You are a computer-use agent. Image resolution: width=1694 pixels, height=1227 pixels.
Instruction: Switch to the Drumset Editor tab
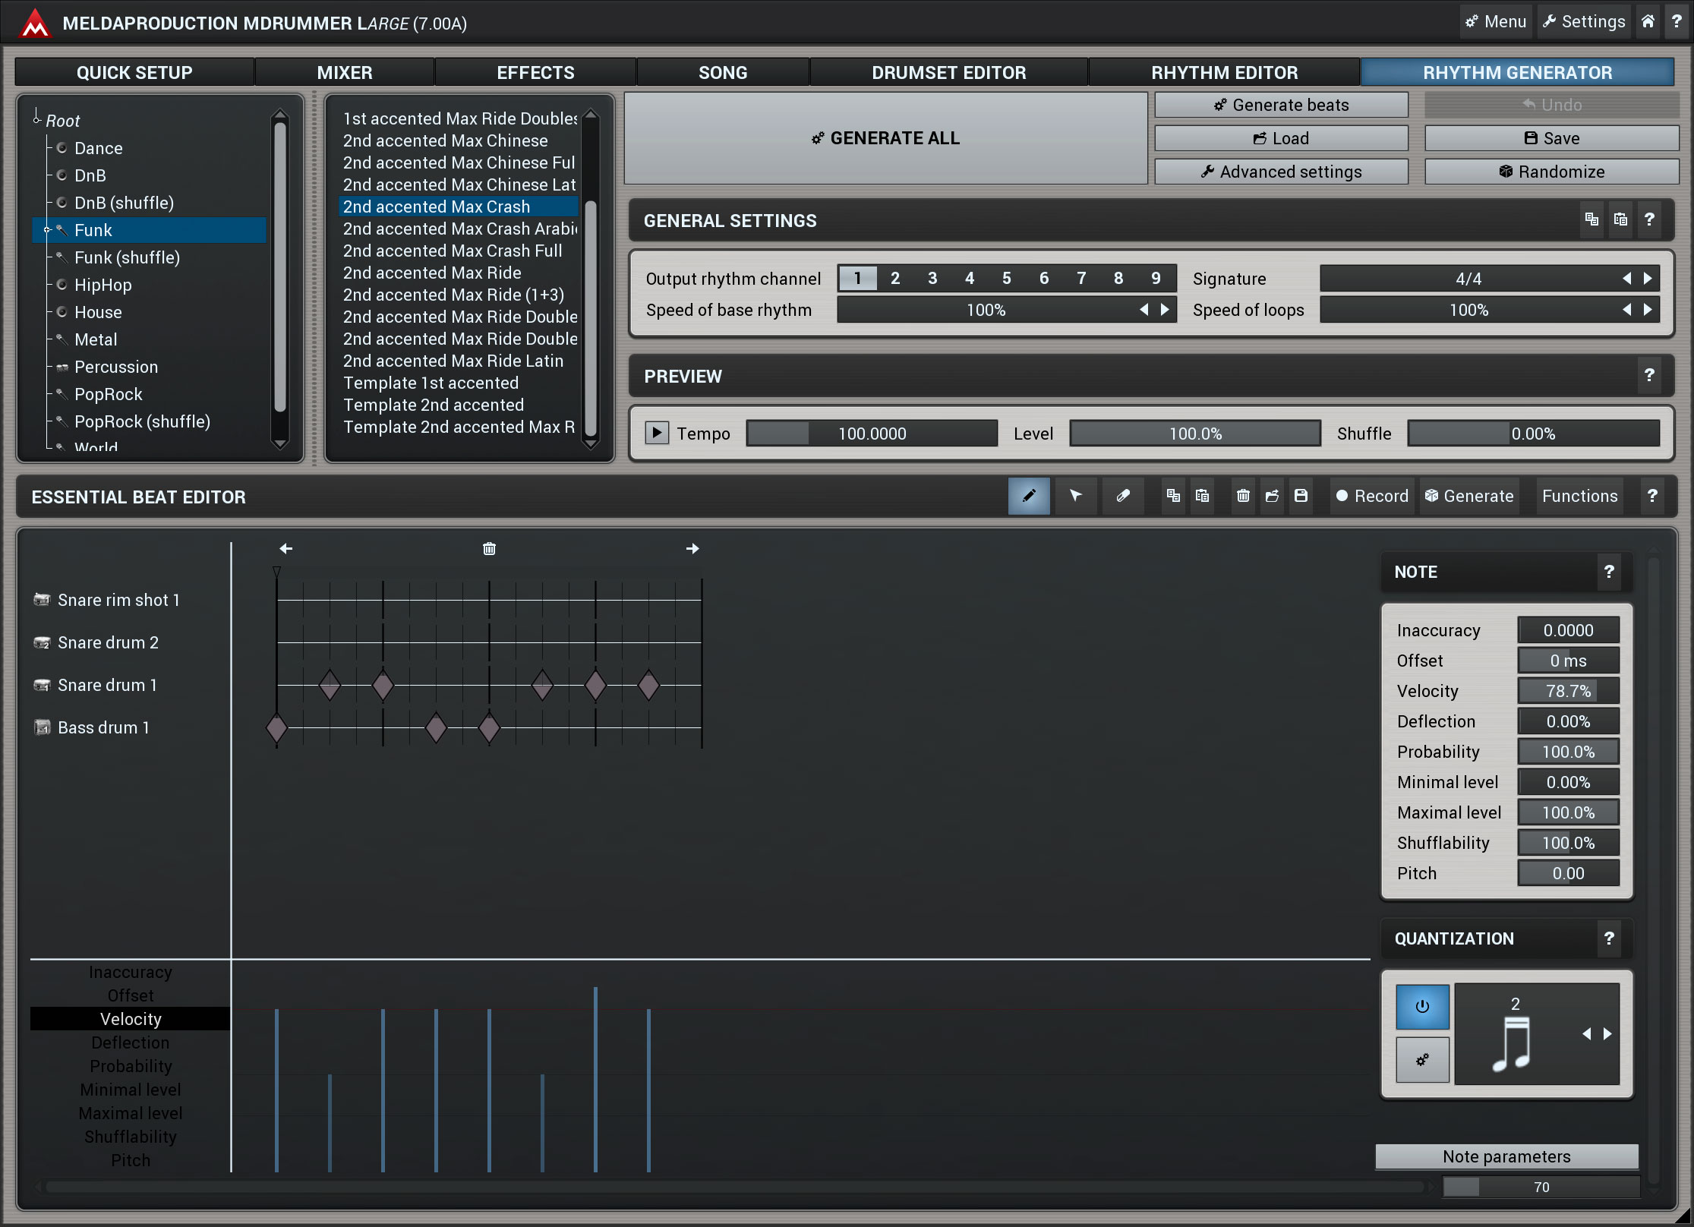click(948, 71)
